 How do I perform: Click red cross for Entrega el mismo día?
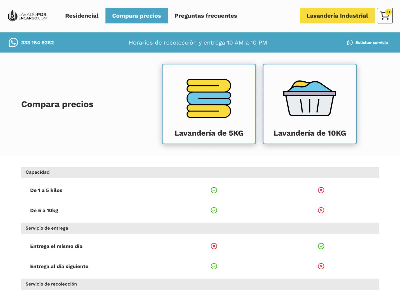214,246
